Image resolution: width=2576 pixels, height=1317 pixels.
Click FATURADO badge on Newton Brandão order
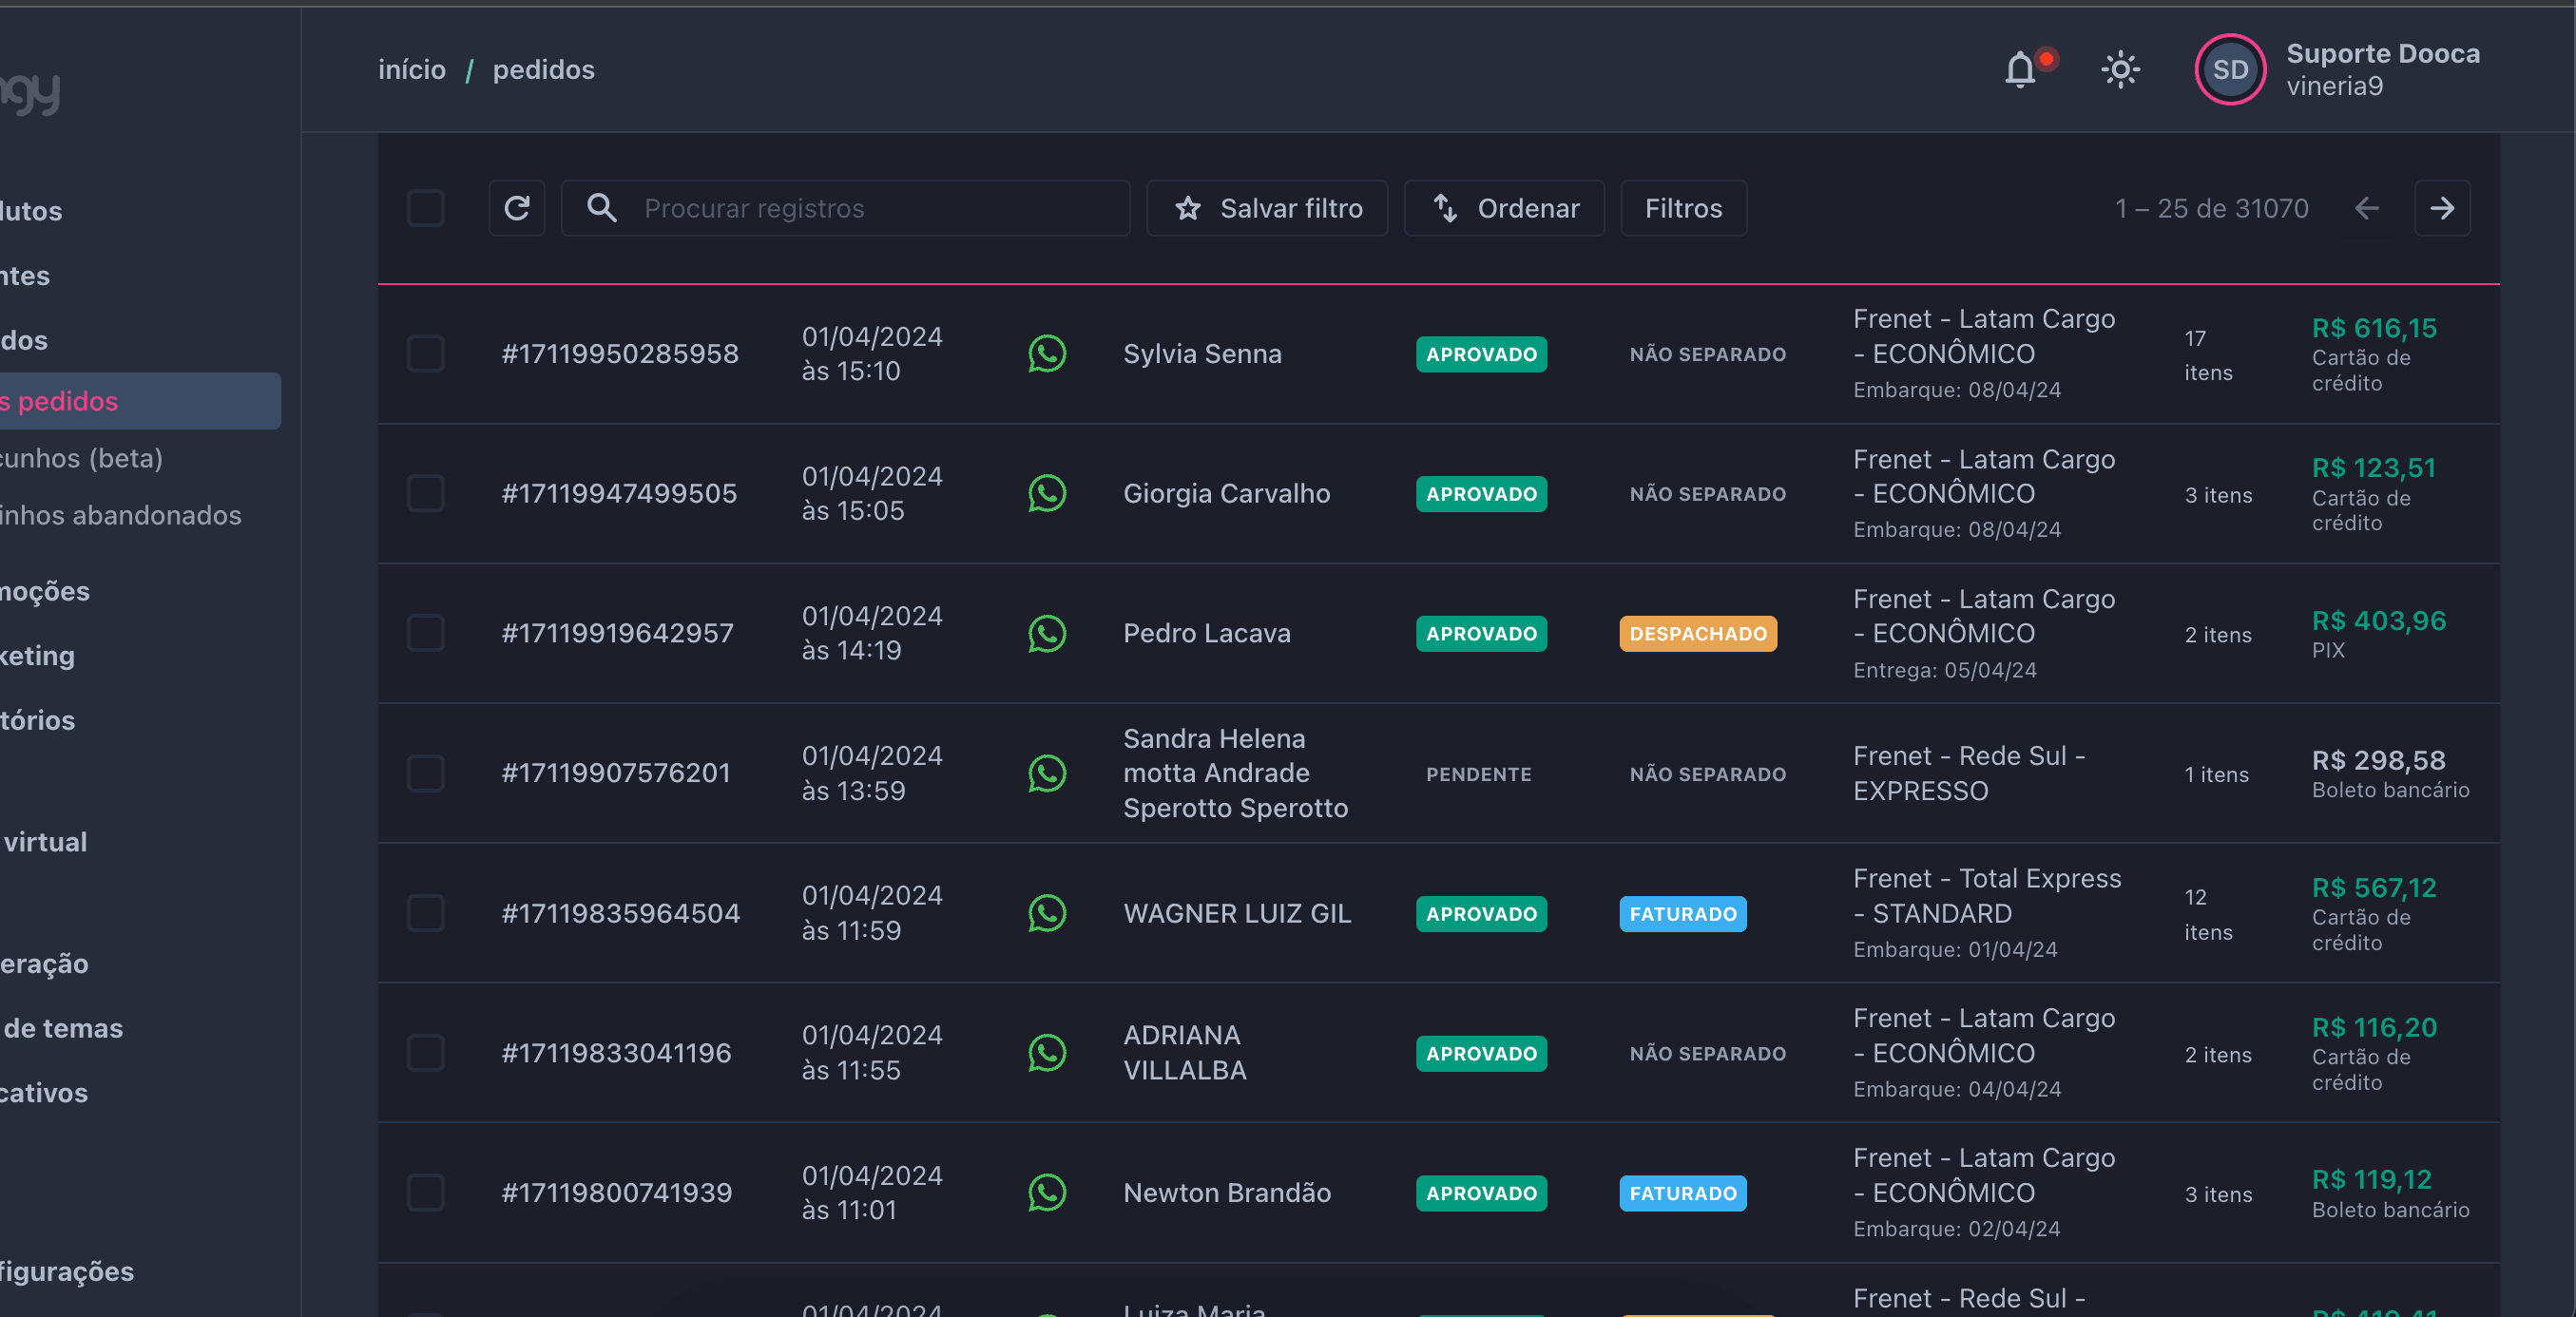1683,1193
